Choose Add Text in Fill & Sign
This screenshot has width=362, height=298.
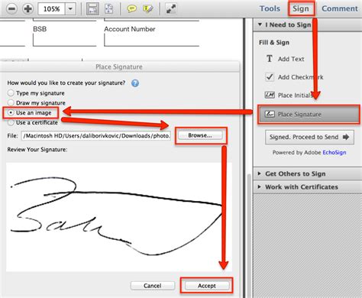[x=285, y=59]
